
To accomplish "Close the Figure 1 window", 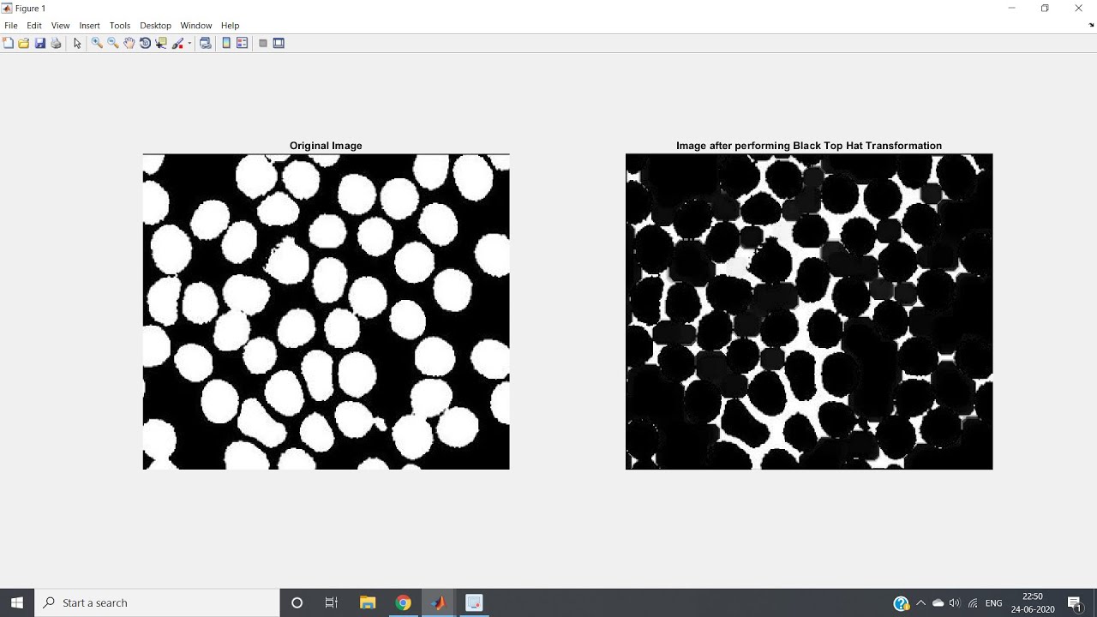I will click(x=1079, y=8).
